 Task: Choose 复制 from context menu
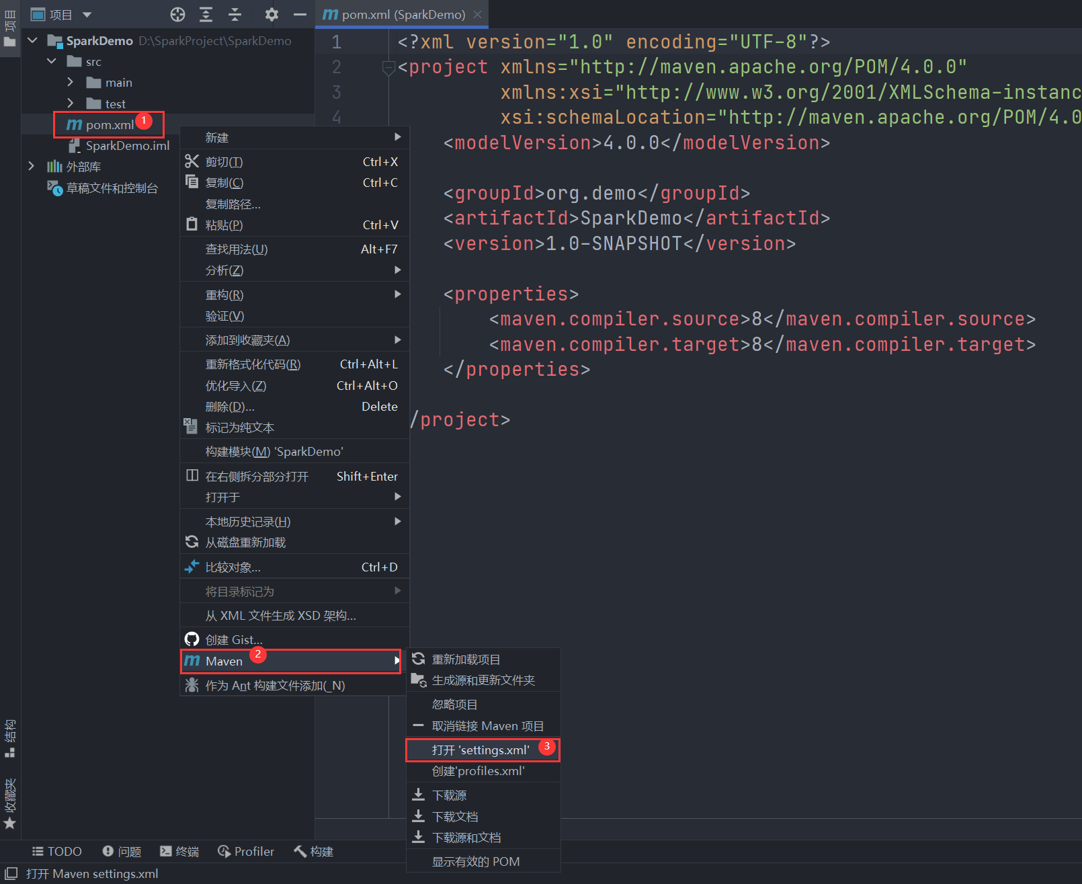[294, 182]
